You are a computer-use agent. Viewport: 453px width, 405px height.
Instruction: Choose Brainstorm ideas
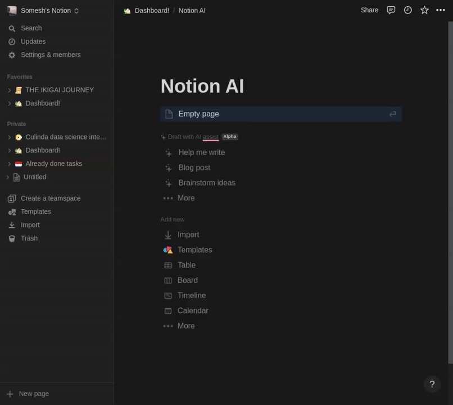tap(207, 183)
